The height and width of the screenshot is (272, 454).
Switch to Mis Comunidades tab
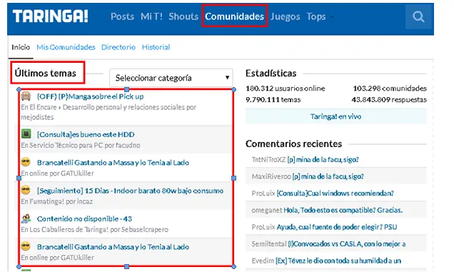[x=66, y=47]
